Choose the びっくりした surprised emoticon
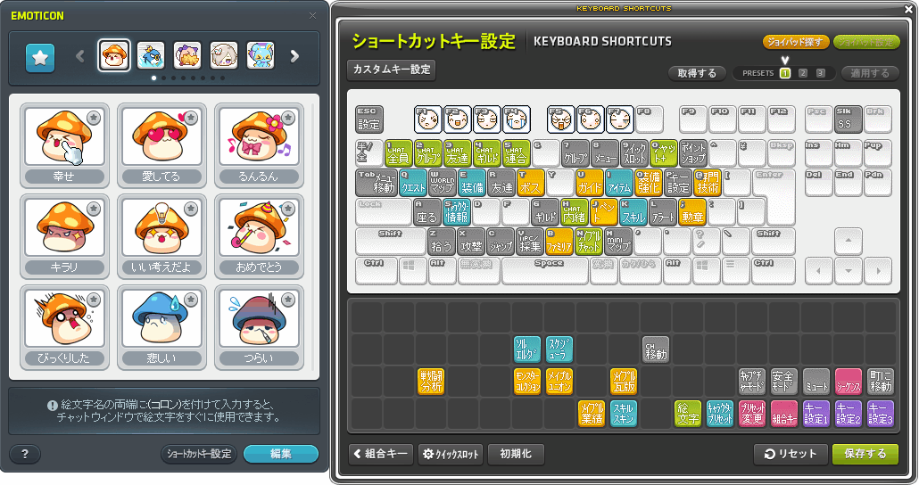This screenshot has width=919, height=485. pyautogui.click(x=64, y=327)
